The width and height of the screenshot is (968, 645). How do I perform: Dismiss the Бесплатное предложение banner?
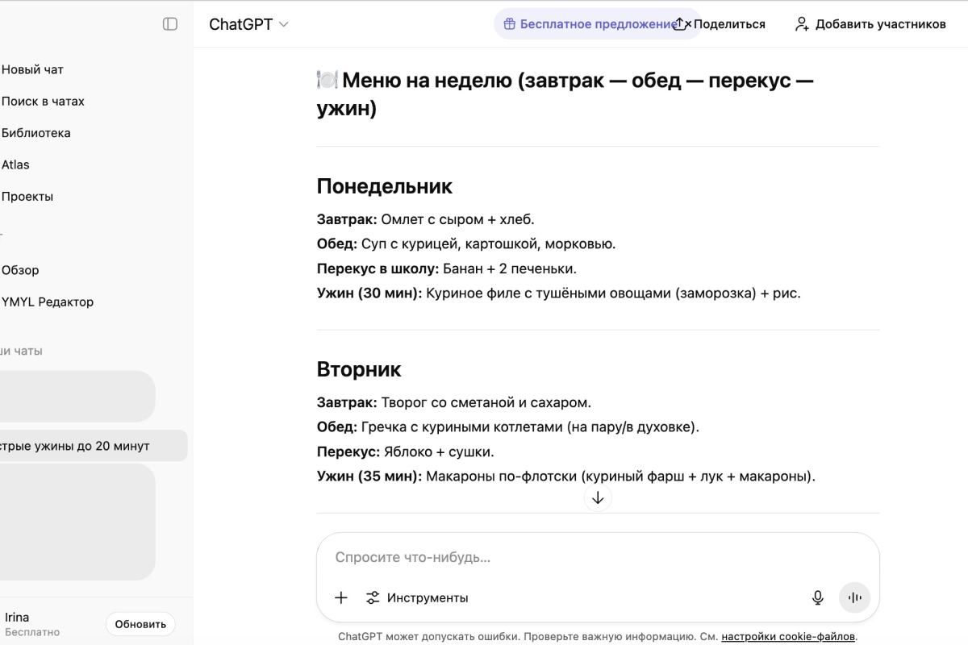(686, 24)
